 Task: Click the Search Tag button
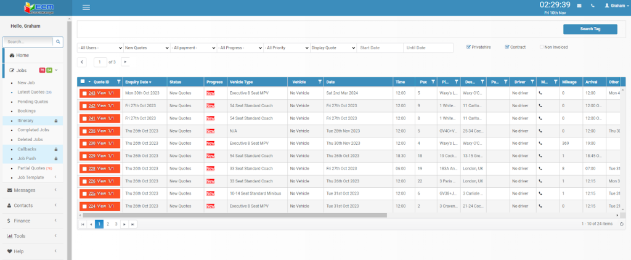pyautogui.click(x=590, y=29)
